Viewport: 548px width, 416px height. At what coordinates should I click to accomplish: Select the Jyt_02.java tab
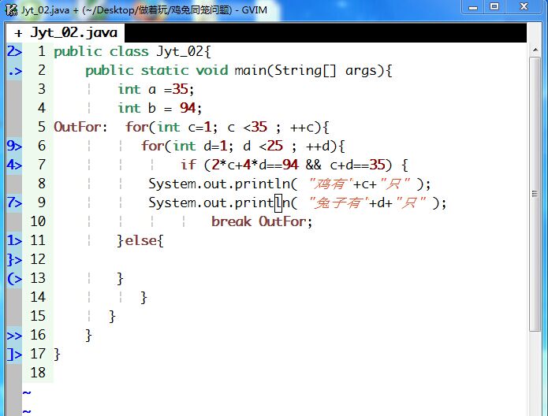coord(65,33)
